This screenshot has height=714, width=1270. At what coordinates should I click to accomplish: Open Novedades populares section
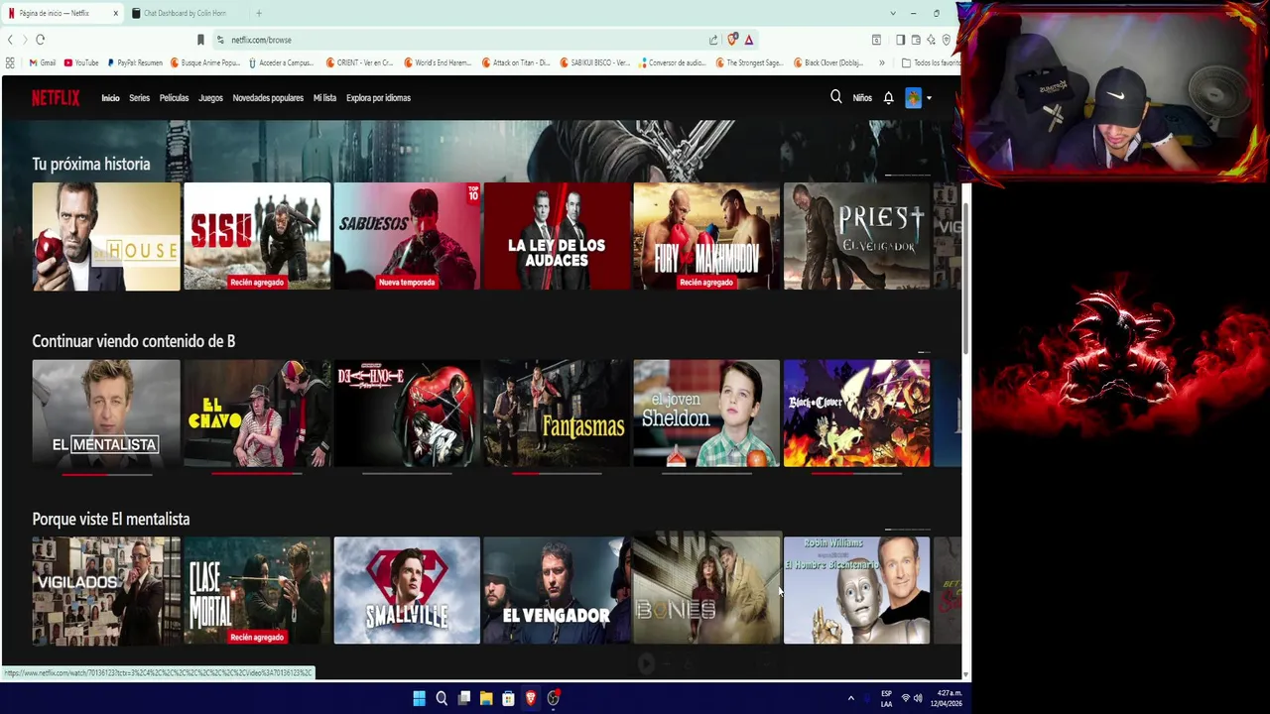click(x=268, y=98)
